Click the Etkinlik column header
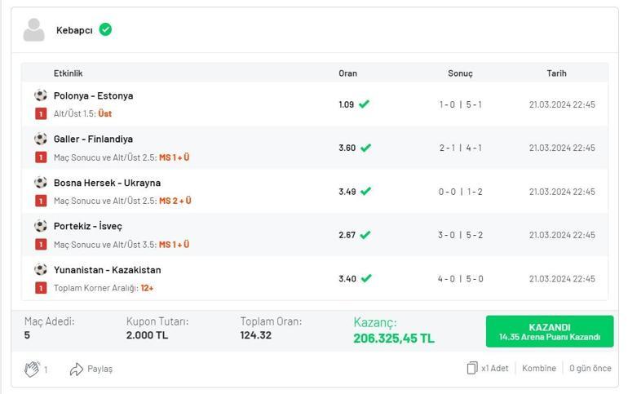This screenshot has height=394, width=628. (x=69, y=73)
